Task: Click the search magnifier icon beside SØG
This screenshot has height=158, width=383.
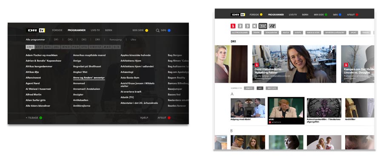Action: coord(157,30)
